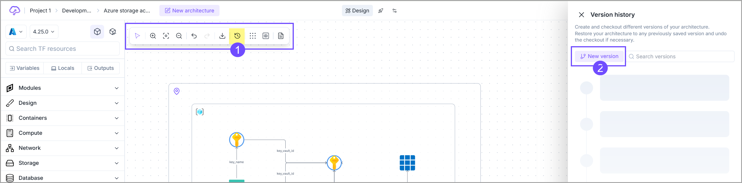
Task: Open the Variables tab
Action: point(25,68)
